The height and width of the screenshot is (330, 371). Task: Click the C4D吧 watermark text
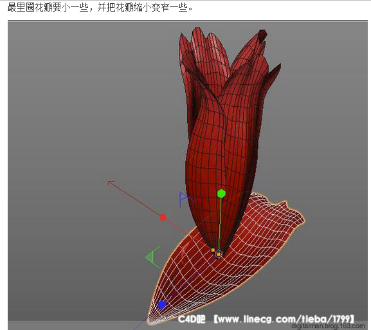point(192,319)
